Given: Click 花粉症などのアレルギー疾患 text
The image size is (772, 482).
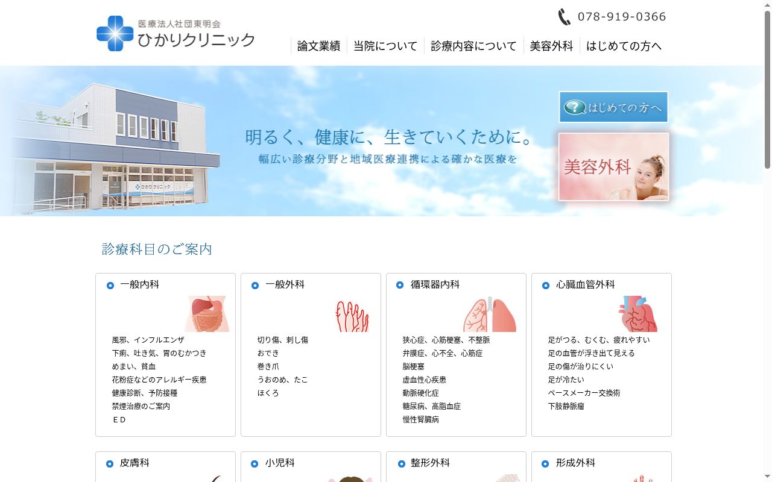Looking at the screenshot, I should pyautogui.click(x=159, y=380).
